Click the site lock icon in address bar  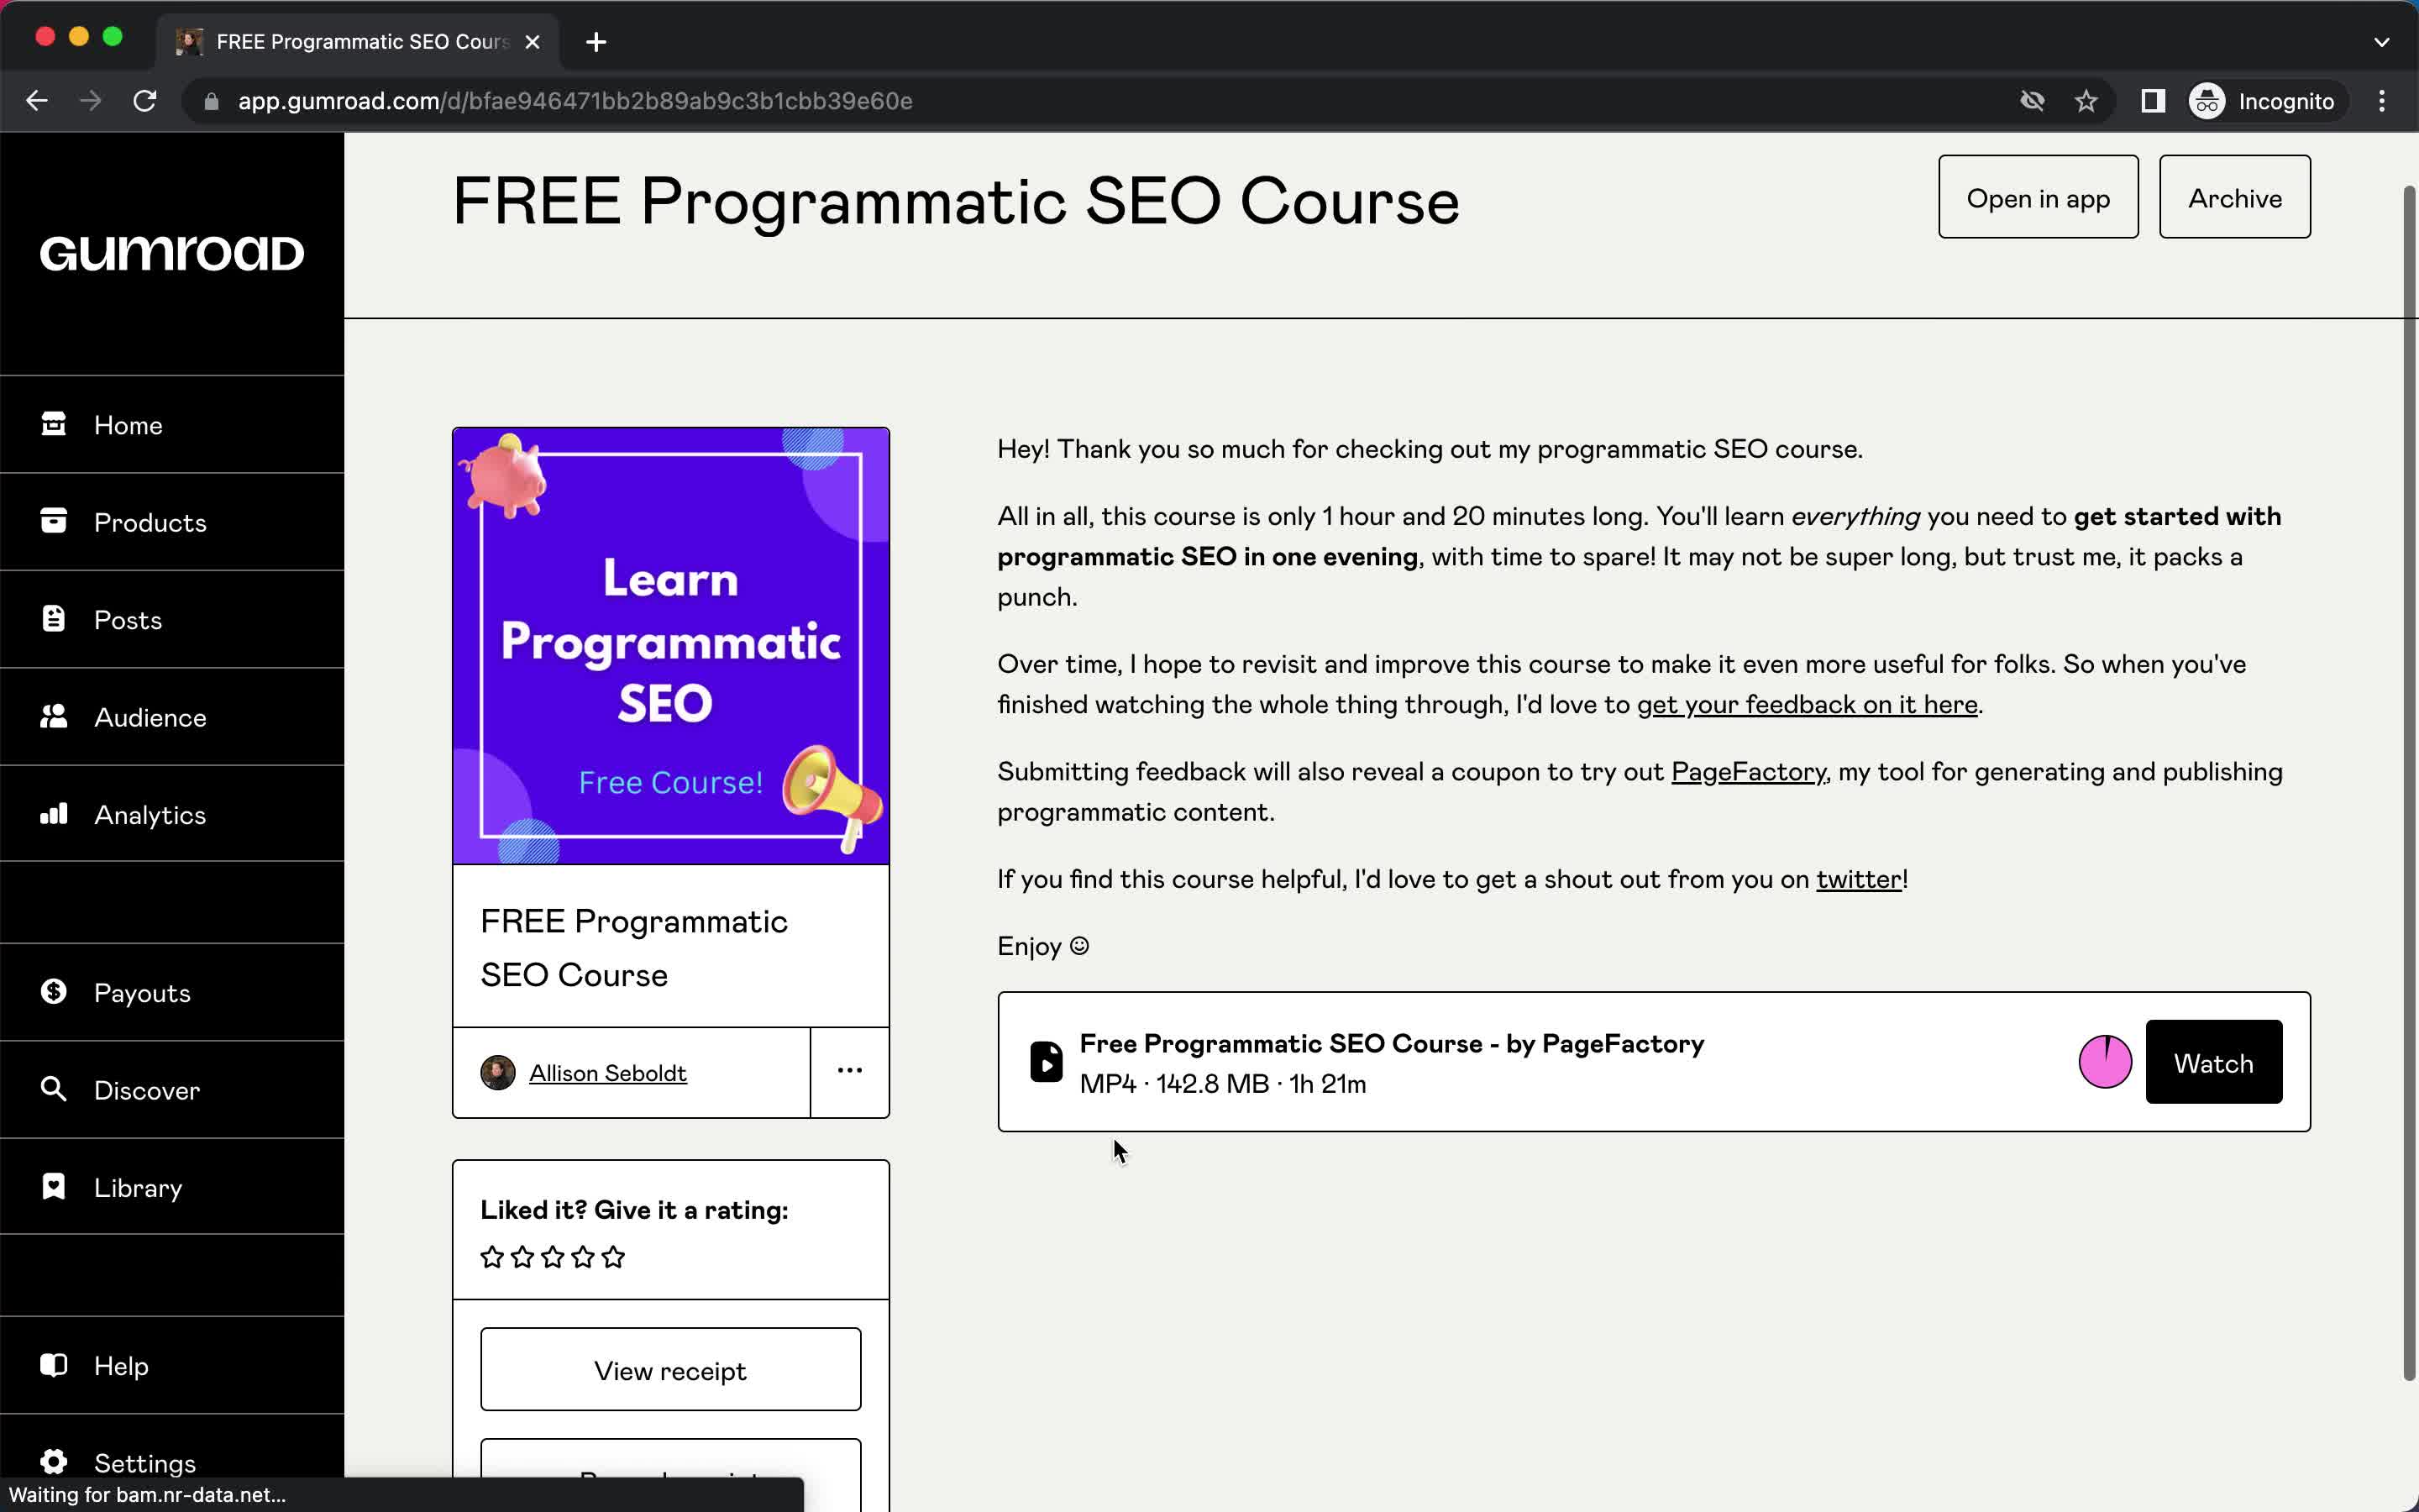211,101
